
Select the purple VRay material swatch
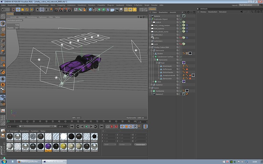click(48, 146)
